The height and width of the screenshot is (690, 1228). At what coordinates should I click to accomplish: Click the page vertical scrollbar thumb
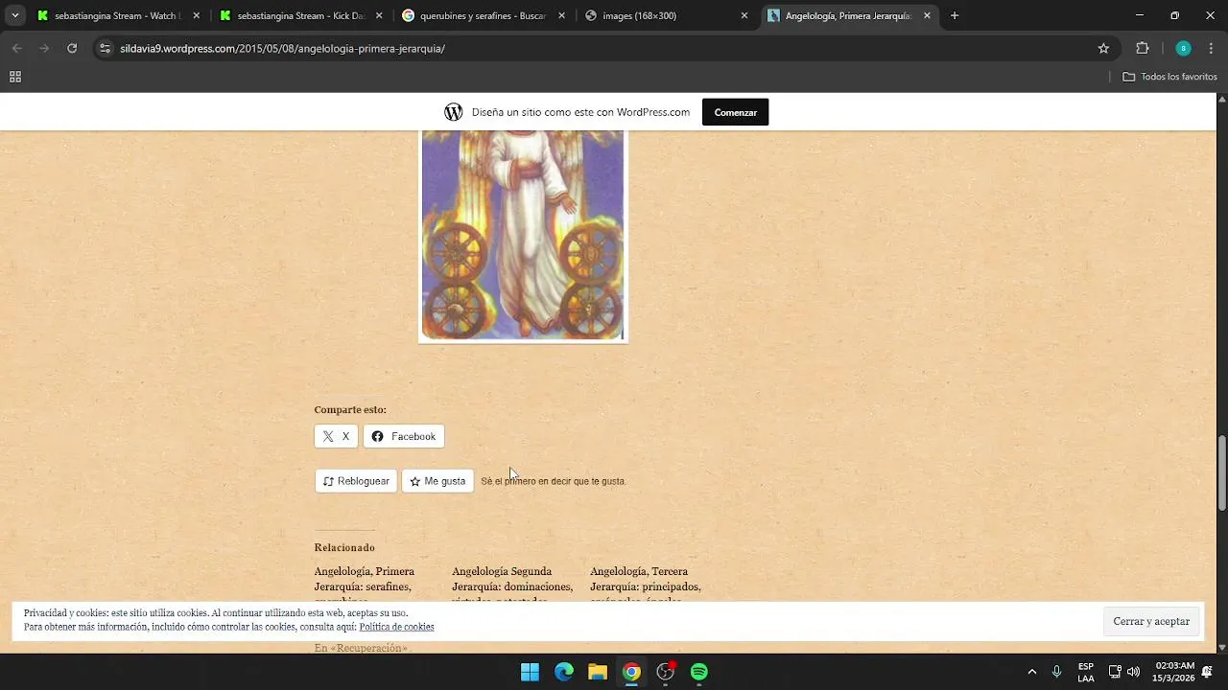pyautogui.click(x=1221, y=473)
